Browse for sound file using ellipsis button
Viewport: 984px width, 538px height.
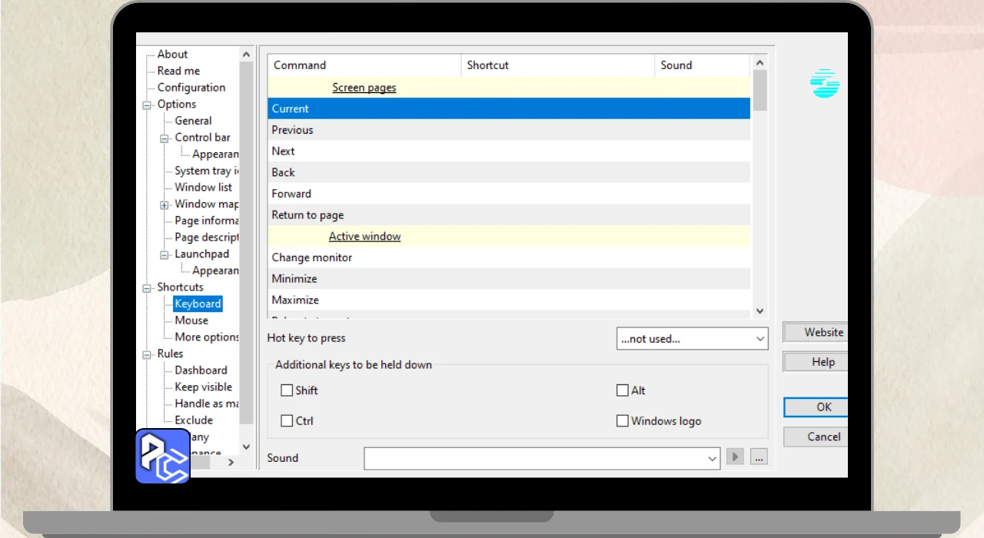[x=759, y=457]
